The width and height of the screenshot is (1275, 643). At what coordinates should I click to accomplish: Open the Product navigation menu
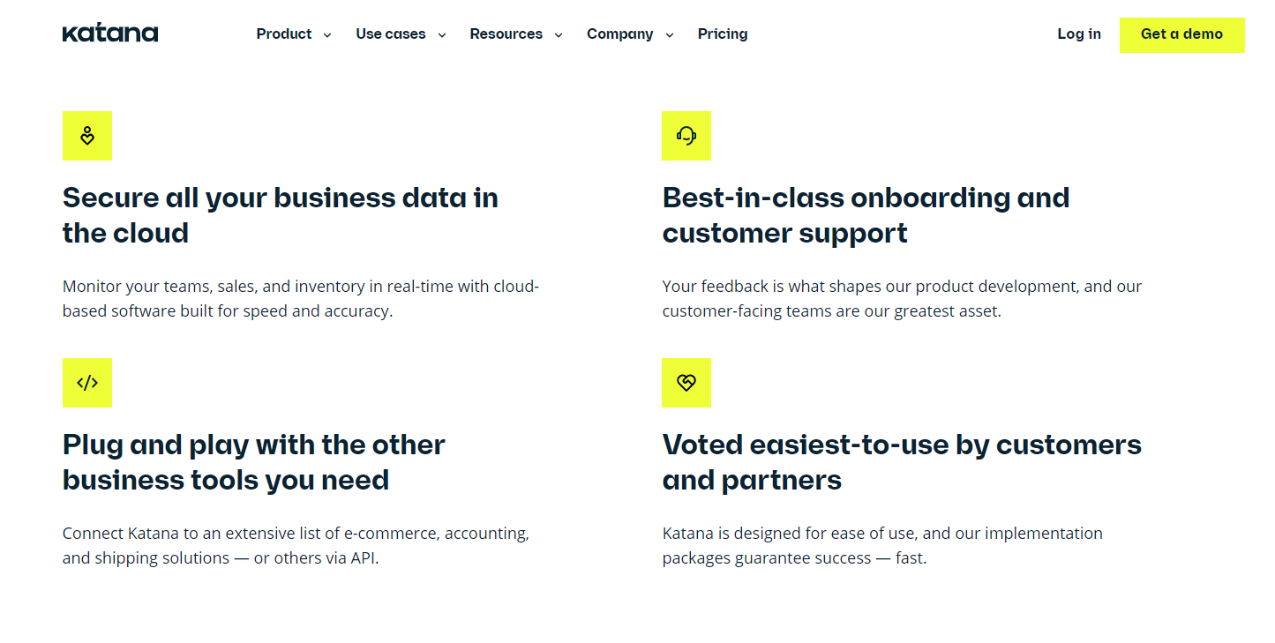(x=284, y=34)
